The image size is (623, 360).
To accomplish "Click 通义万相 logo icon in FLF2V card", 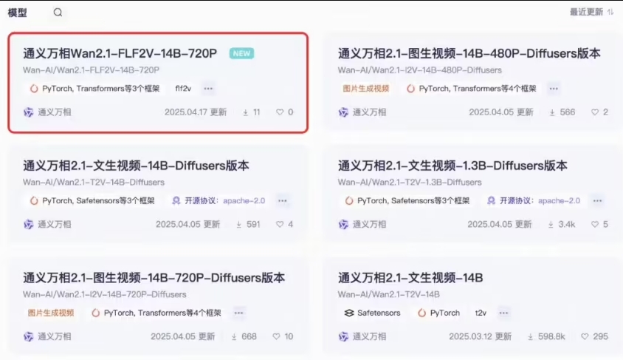I will 28,112.
